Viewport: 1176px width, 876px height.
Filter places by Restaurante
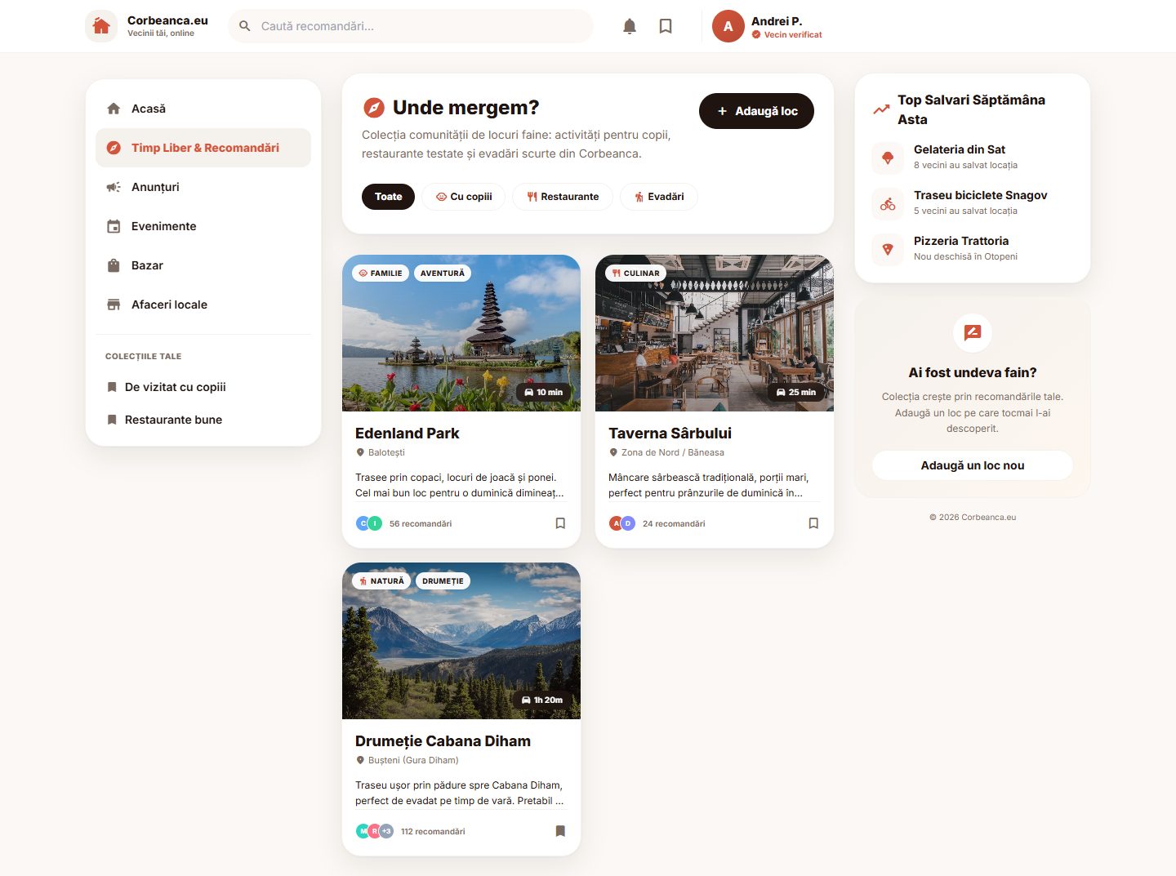[x=563, y=197]
